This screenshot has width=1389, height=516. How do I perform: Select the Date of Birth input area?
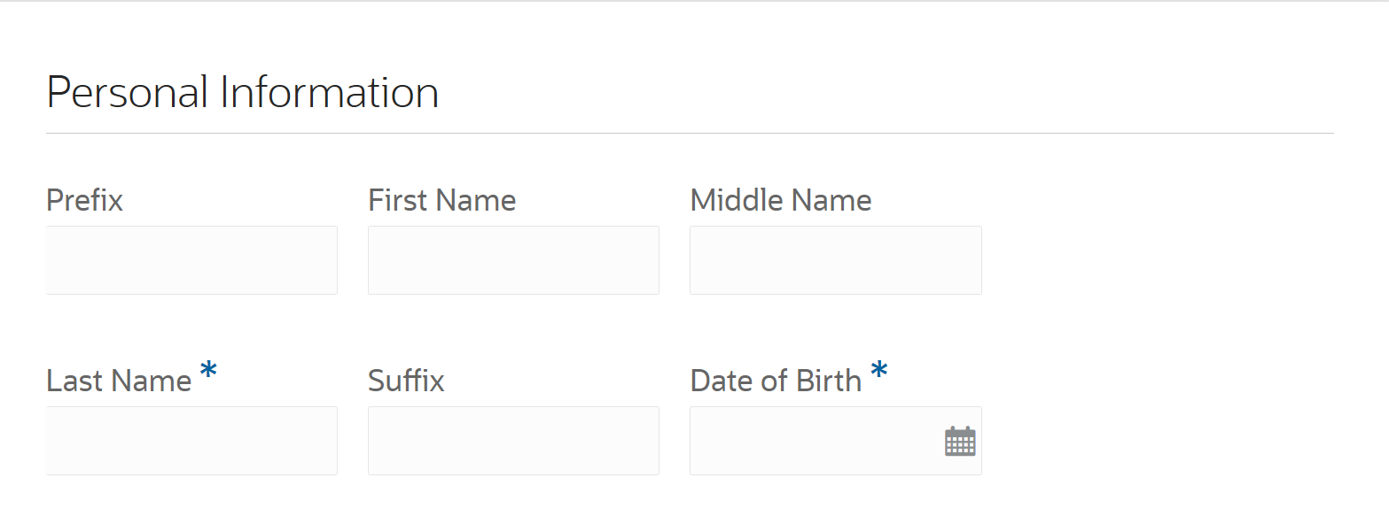tap(815, 440)
